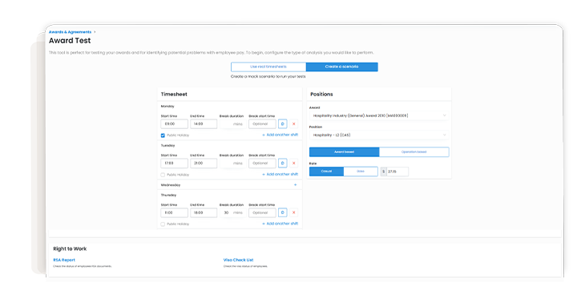Open the Award dropdown
577x291 pixels.
coord(379,115)
